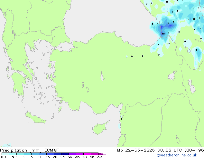Click the above-50 arrow tip of legend
Screen dimensions: 204x158
[x=102, y=154]
